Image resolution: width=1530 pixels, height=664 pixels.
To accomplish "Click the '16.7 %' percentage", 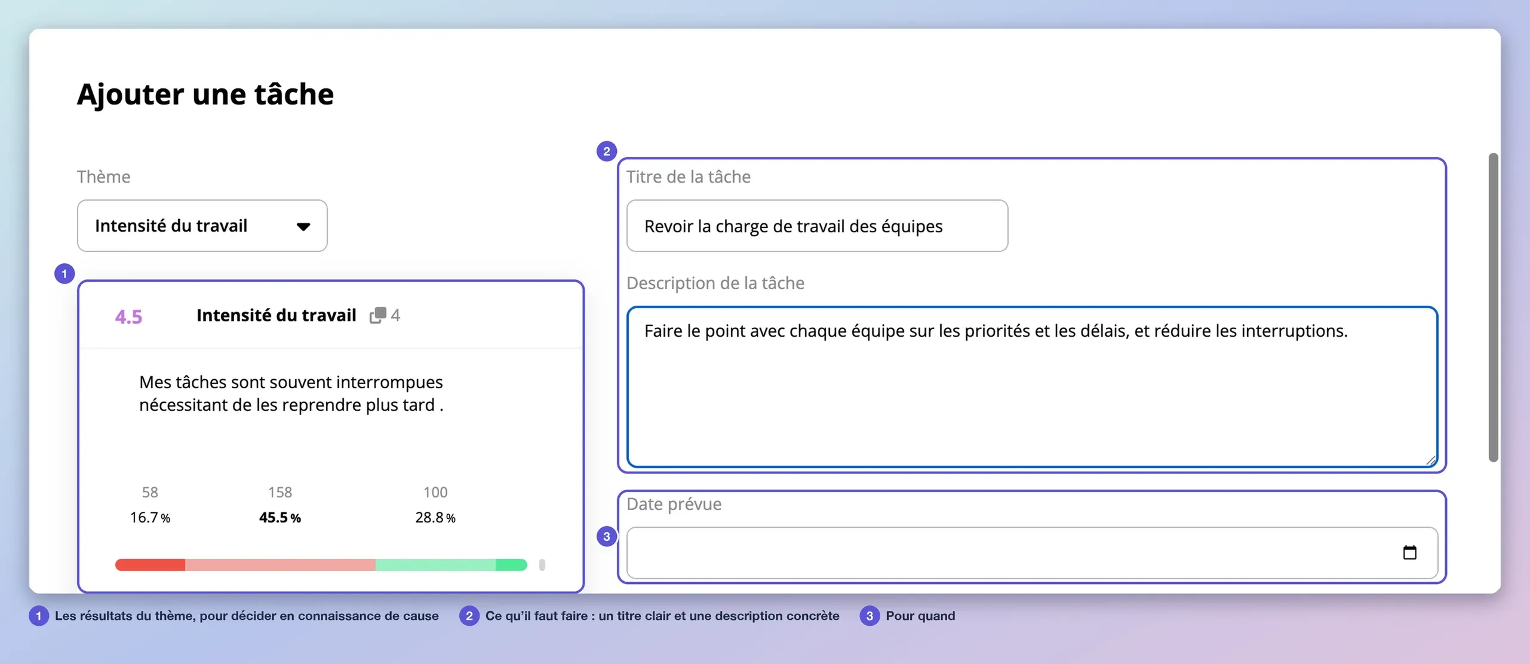I will pos(150,517).
